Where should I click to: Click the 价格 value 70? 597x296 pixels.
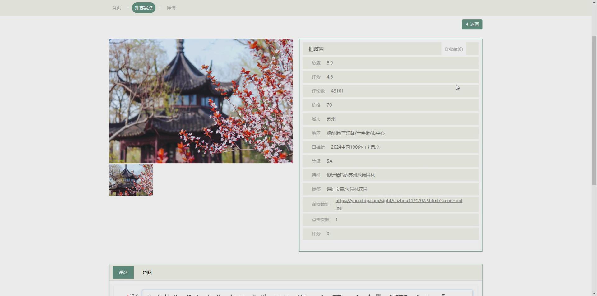pyautogui.click(x=329, y=105)
